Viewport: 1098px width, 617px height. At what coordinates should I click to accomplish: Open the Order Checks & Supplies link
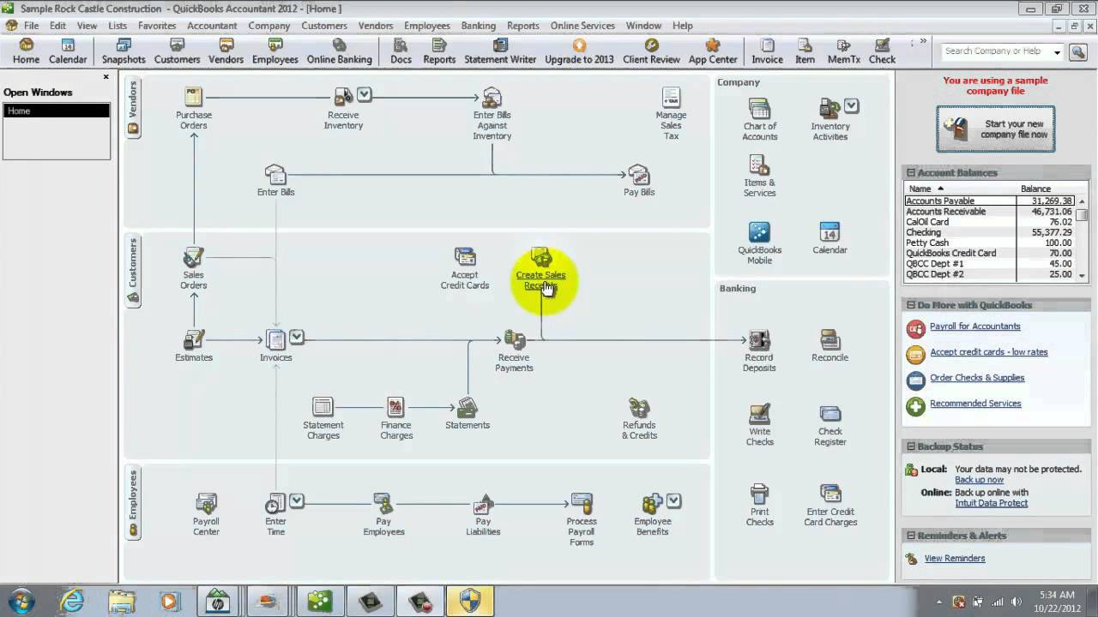pyautogui.click(x=977, y=378)
